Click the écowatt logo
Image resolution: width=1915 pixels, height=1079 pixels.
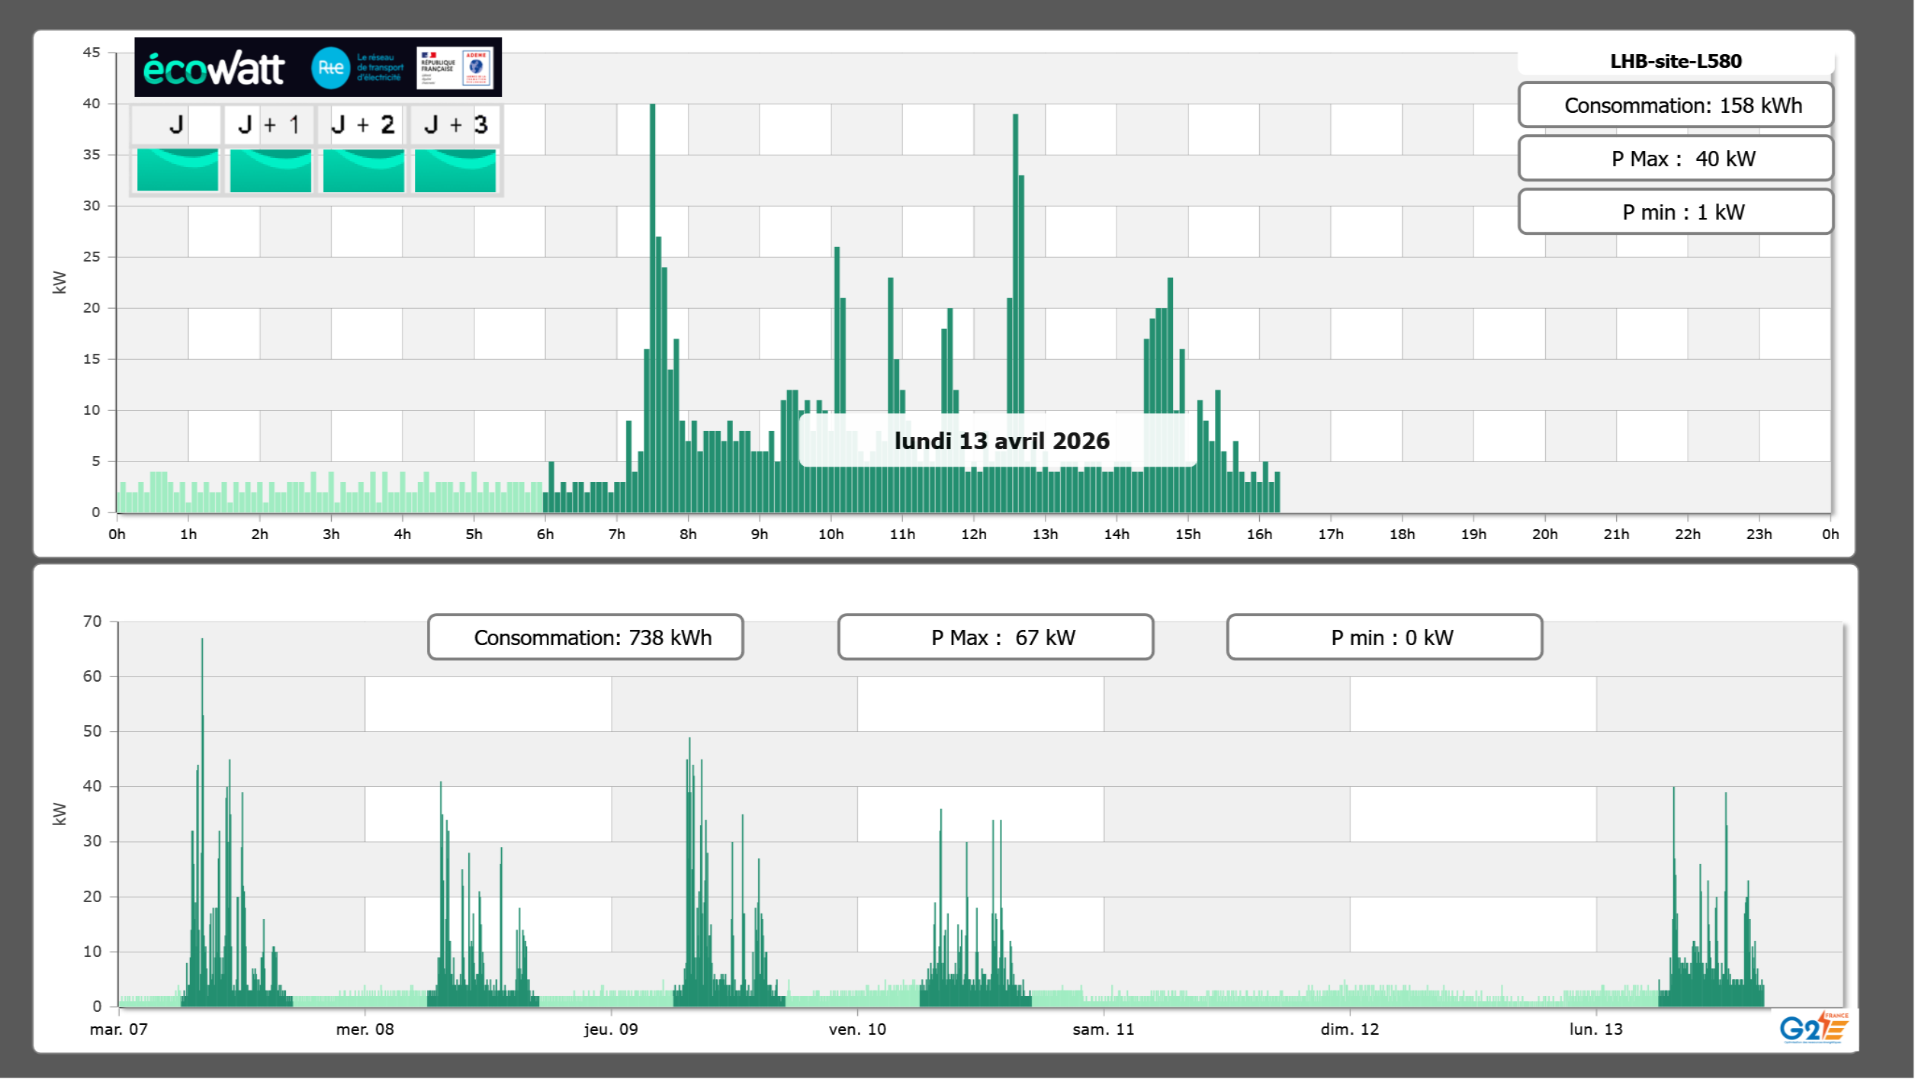coord(214,69)
